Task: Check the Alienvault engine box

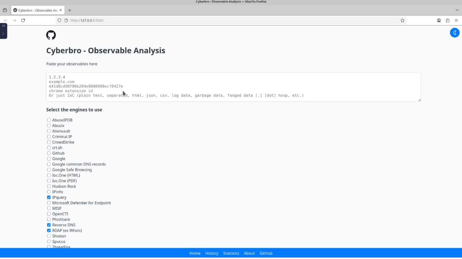Action: tap(49, 131)
